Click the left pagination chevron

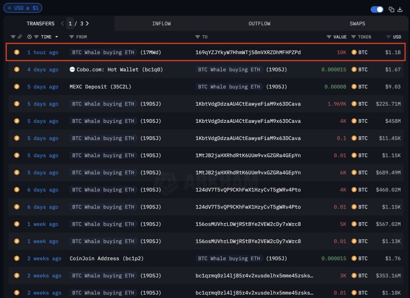62,23
